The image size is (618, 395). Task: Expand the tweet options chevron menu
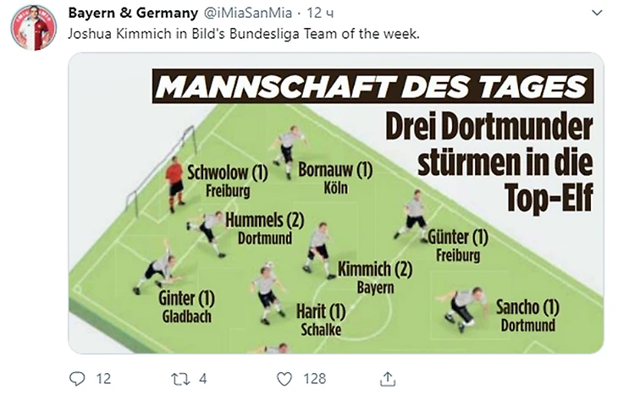click(598, 13)
